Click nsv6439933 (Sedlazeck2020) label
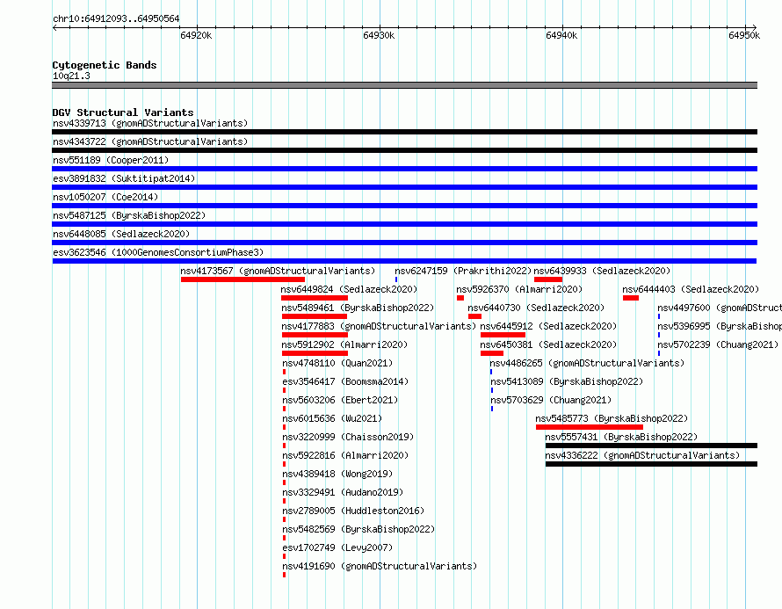The height and width of the screenshot is (609, 782). pos(603,271)
